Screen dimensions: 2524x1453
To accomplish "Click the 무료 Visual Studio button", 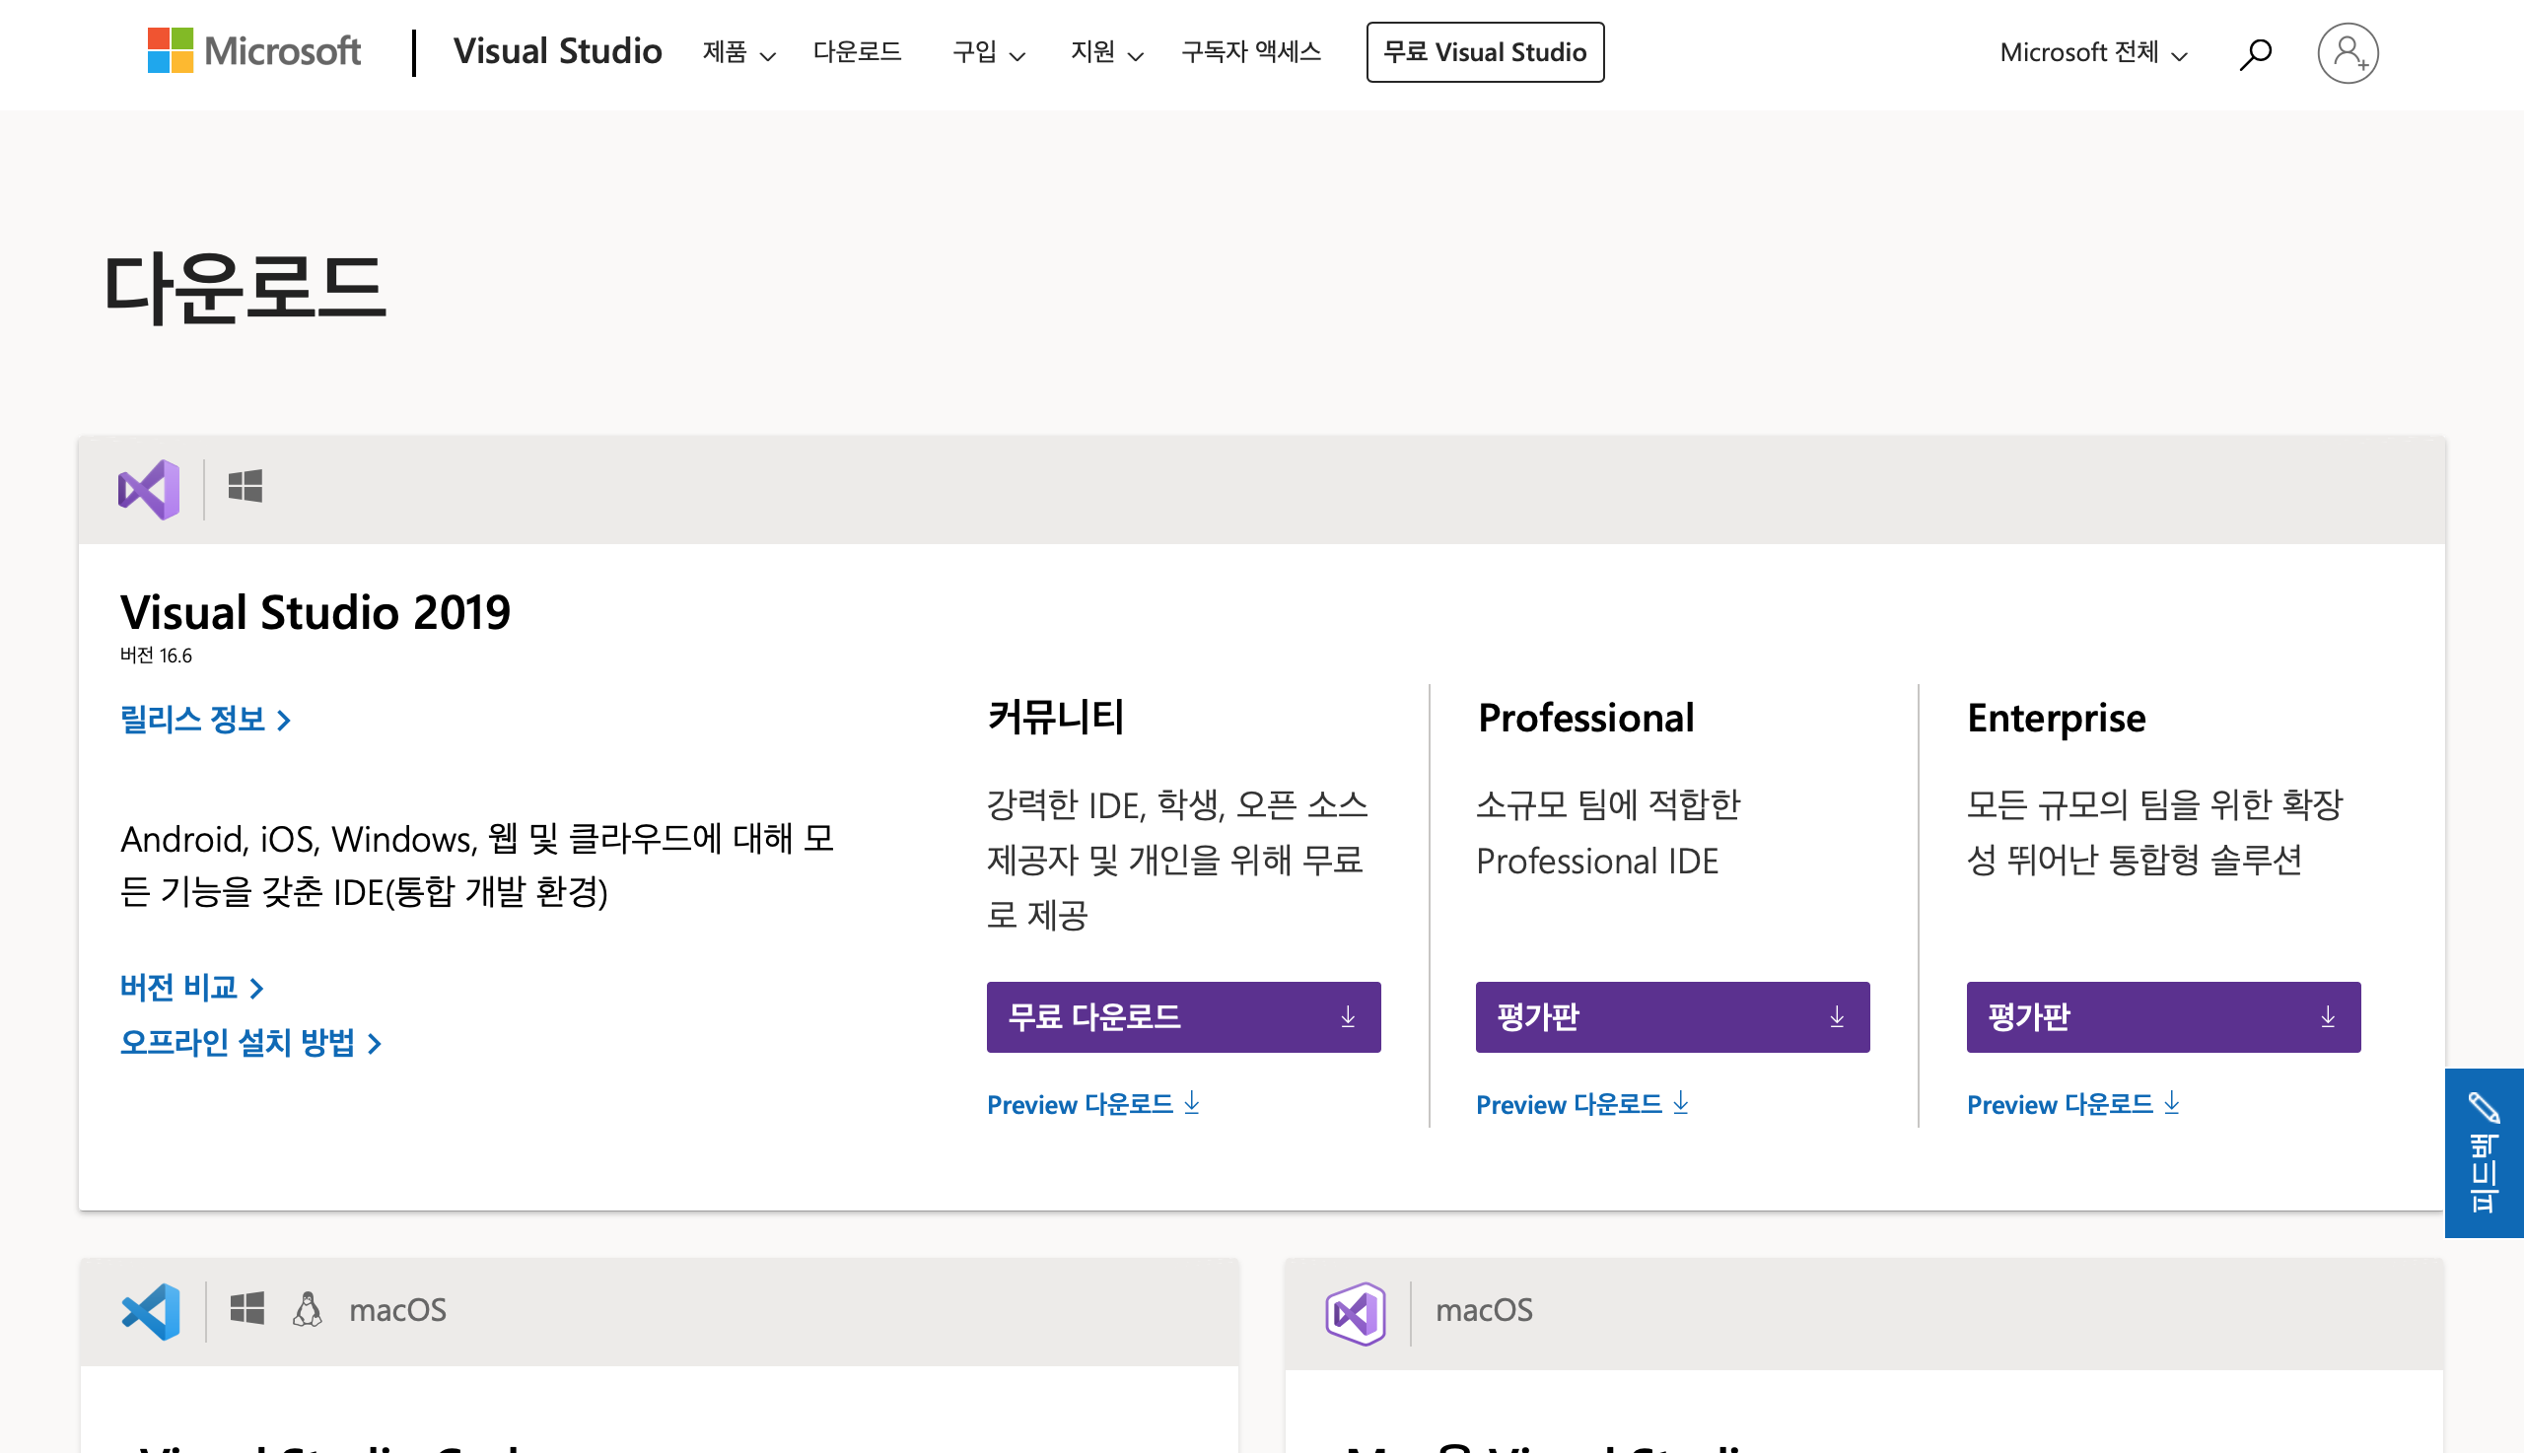I will click(x=1484, y=52).
